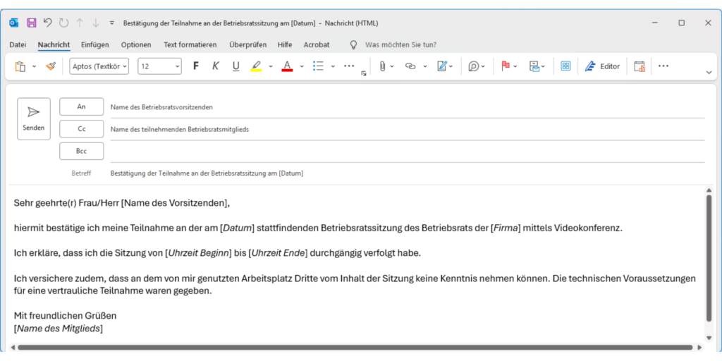Click the Loop components icon
The width and height of the screenshot is (722, 361).
(x=474, y=66)
